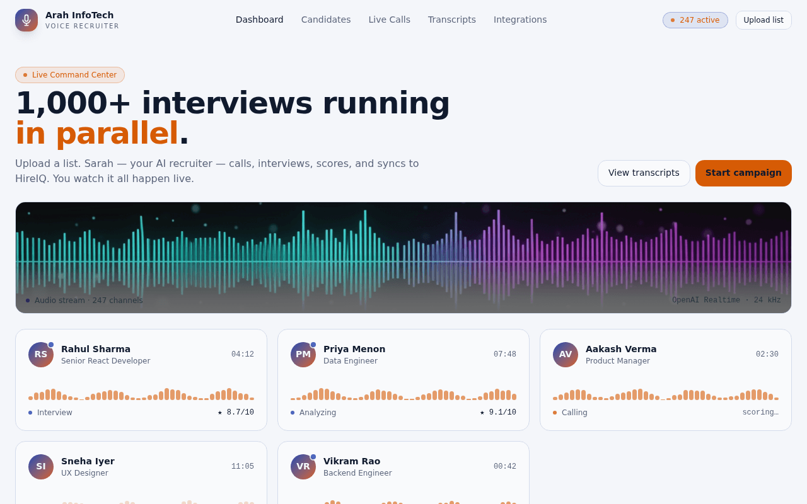This screenshot has height=504, width=807.
Task: Click Rahul Sharma's 8.7/10 score
Action: point(236,412)
